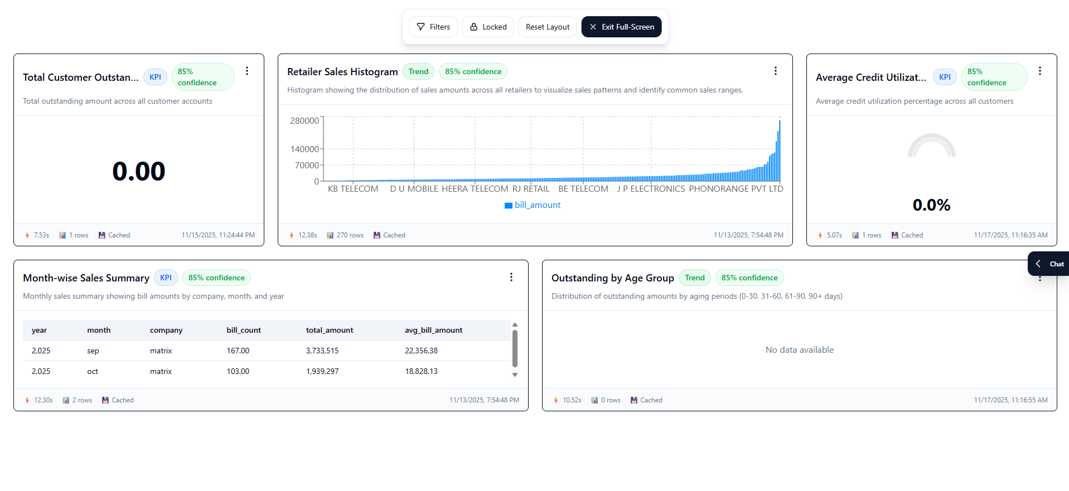Viewport: 1069px width, 491px height.
Task: Open Average Credit Utilization kebab menu
Action: pos(1039,71)
